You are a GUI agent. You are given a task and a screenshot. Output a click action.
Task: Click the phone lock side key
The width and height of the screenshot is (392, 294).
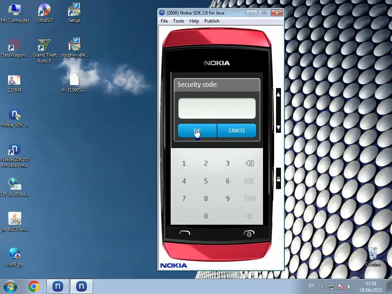point(278,178)
